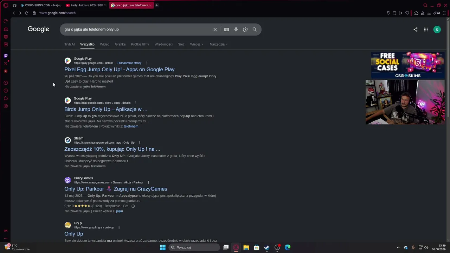Viewport: 450px width, 253px height.
Task: Open Pixel Egg Jump Only Up! link
Action: (x=119, y=70)
